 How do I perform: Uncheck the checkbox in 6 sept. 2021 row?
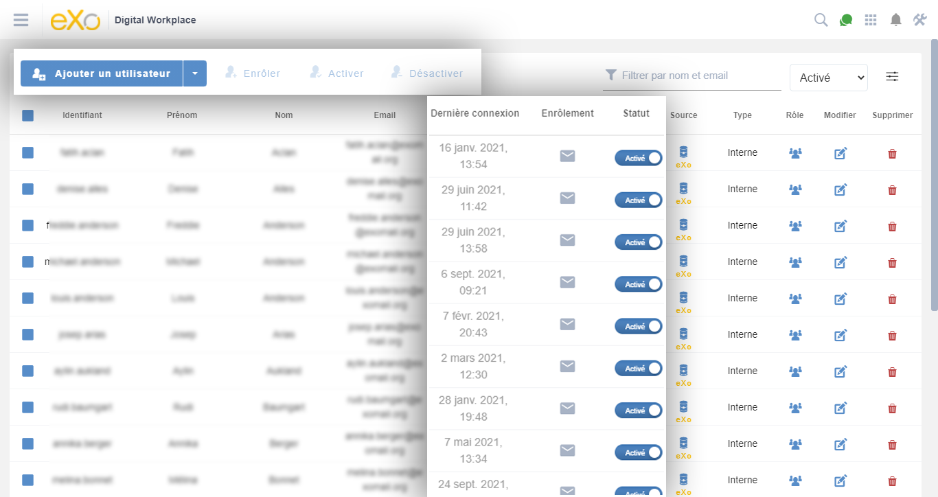pos(28,262)
